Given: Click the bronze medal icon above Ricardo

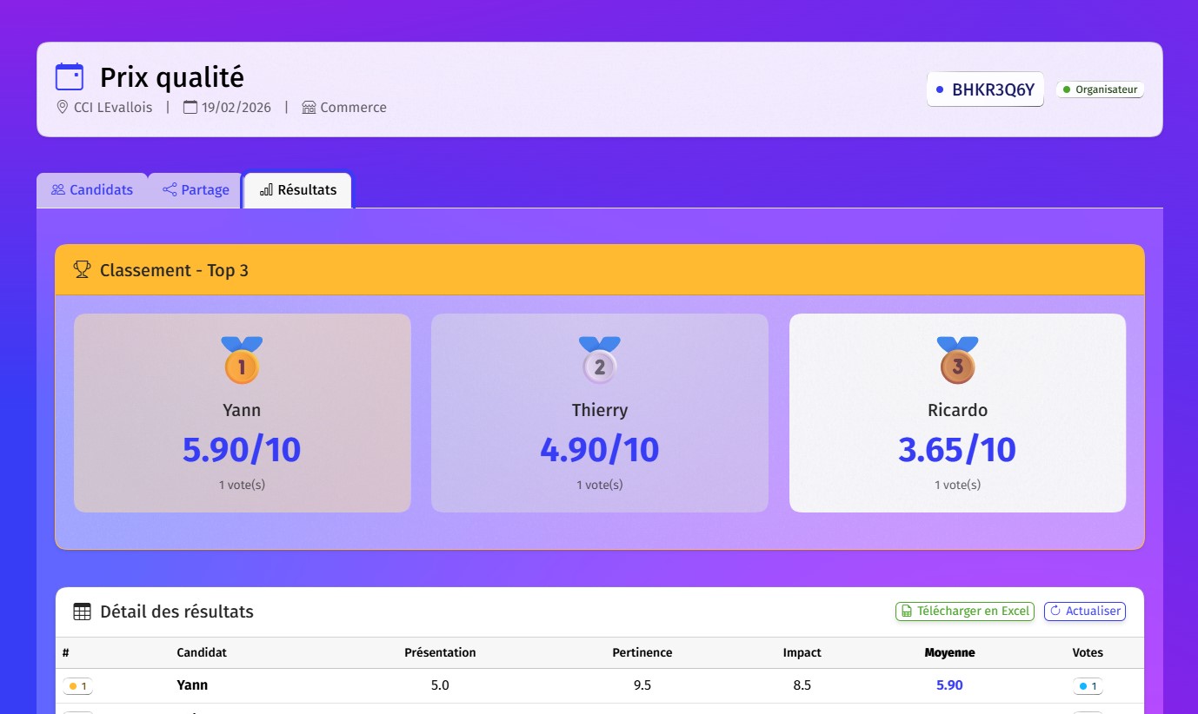Looking at the screenshot, I should (957, 360).
